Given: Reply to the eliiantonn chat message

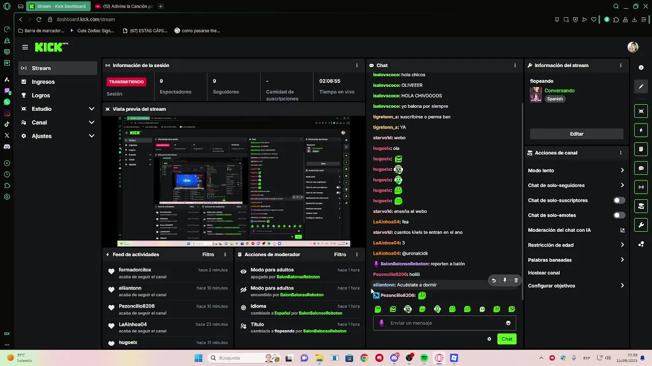Looking at the screenshot, I should coord(494,280).
